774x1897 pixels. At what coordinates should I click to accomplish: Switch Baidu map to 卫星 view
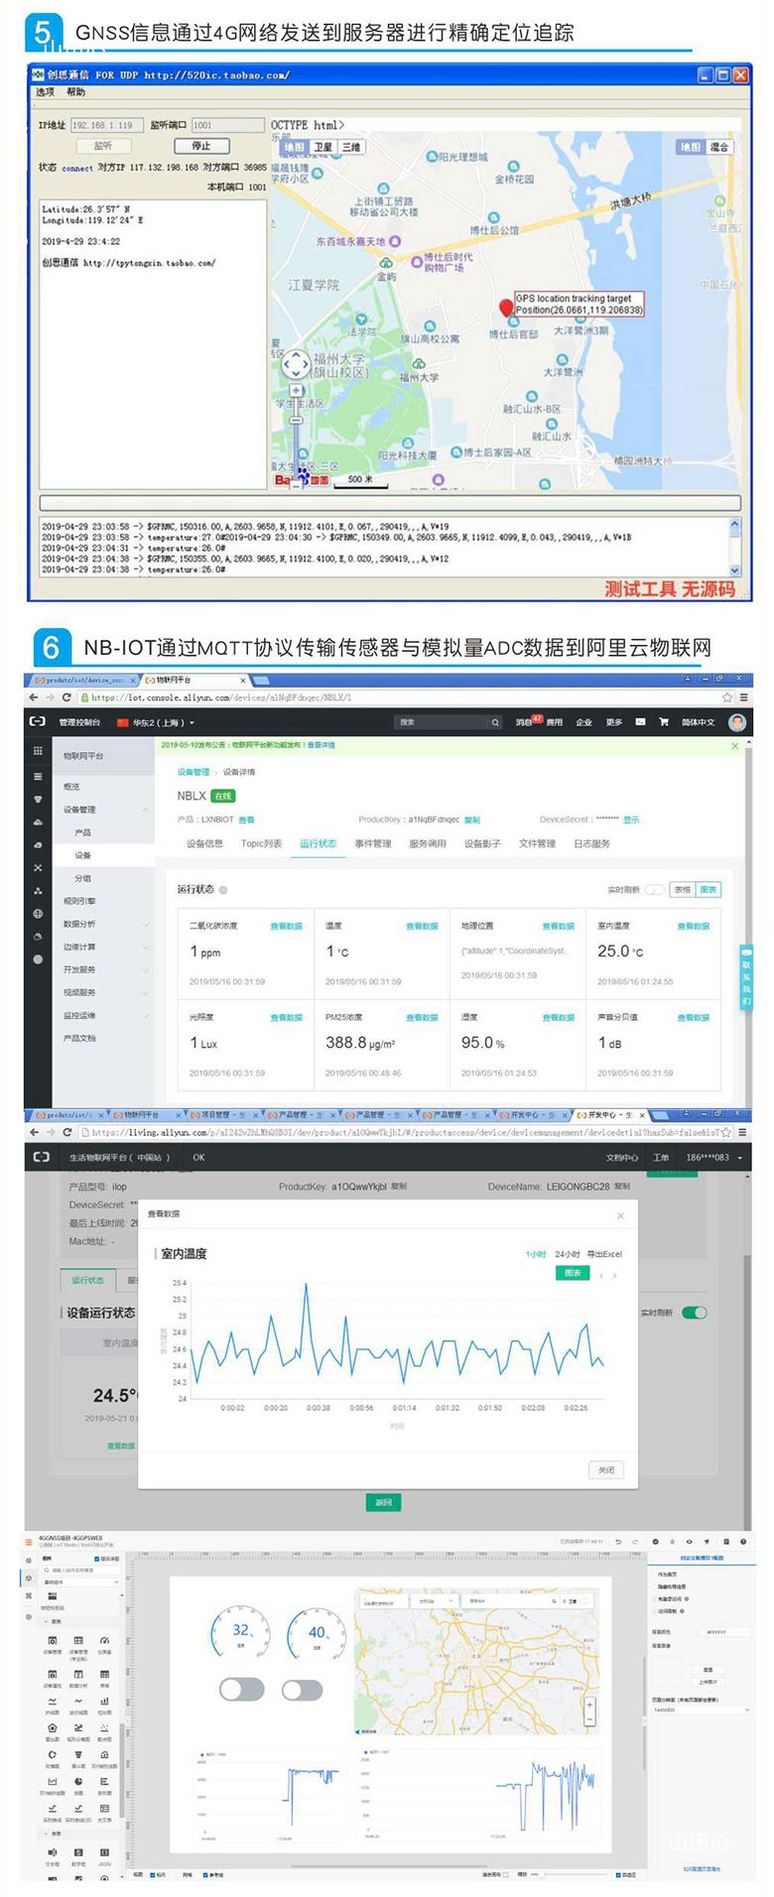point(323,147)
